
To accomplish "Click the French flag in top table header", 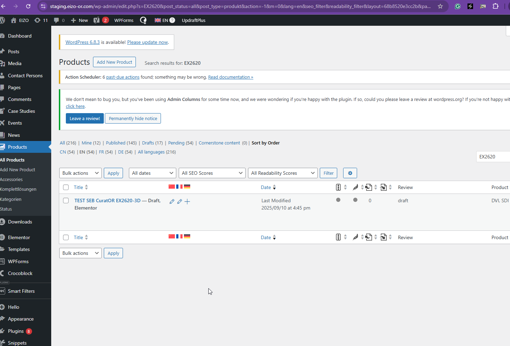I will coord(179,187).
